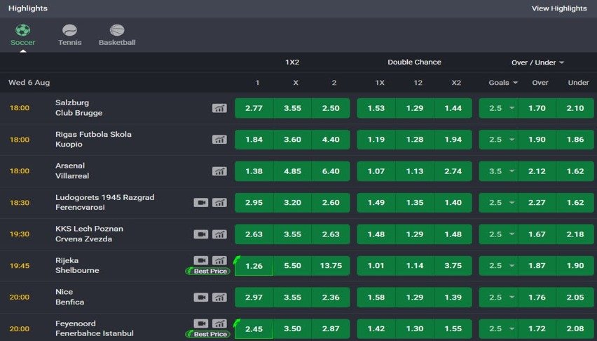This screenshot has width=597, height=341.
Task: Open the Goals column header dropdown
Action: [503, 82]
